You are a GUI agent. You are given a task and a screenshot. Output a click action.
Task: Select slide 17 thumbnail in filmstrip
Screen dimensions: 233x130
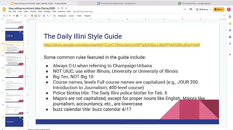coord(14,97)
